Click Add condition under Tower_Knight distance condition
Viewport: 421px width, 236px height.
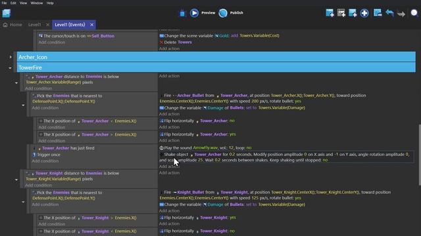coord(38,185)
